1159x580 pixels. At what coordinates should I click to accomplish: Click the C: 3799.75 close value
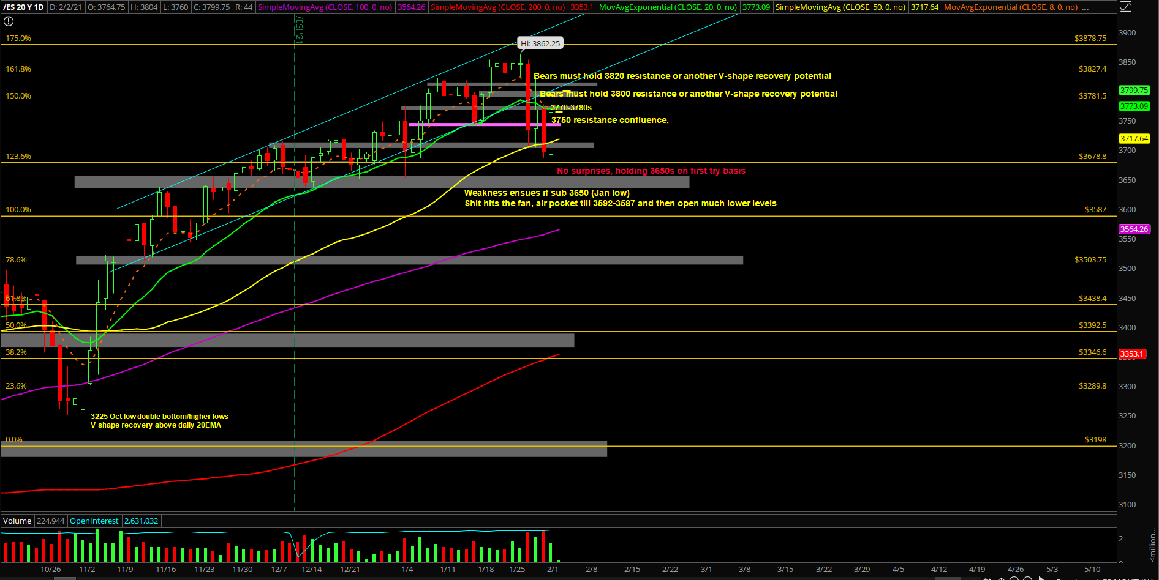coord(212,7)
